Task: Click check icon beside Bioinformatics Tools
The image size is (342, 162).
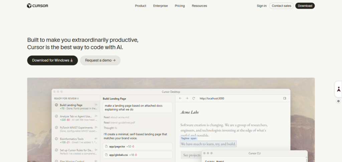Action: tap(56, 139)
